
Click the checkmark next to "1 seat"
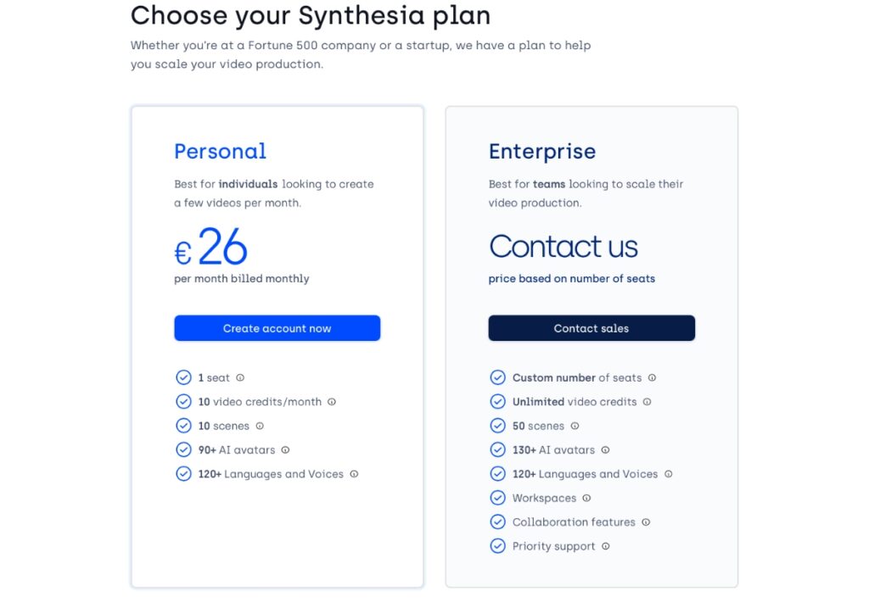click(183, 377)
